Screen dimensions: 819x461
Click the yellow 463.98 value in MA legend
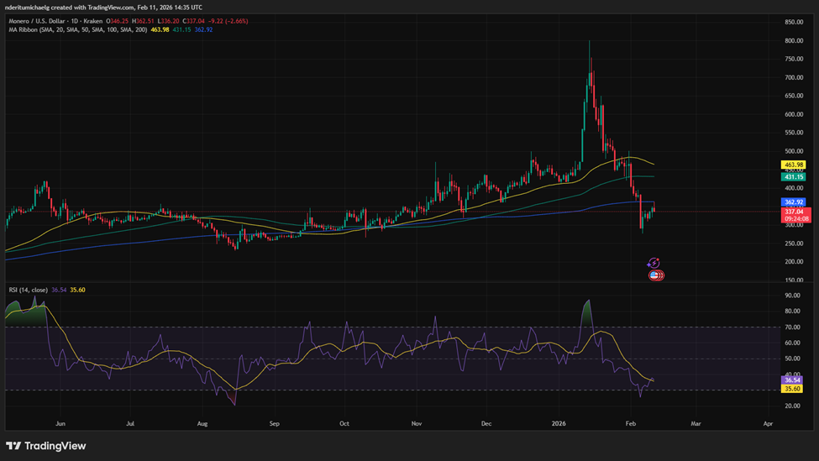[x=160, y=29]
